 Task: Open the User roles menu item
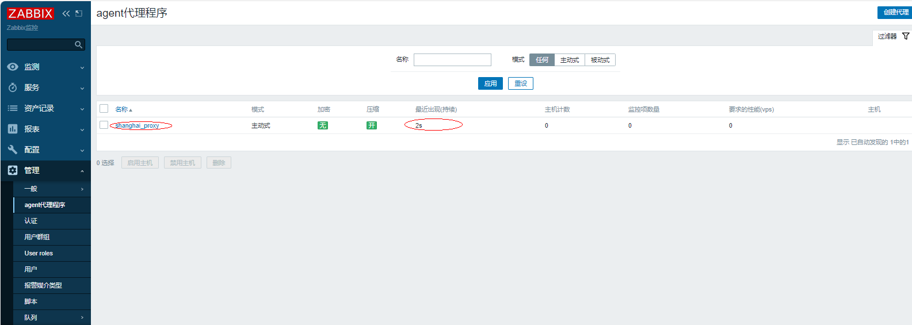coord(39,253)
